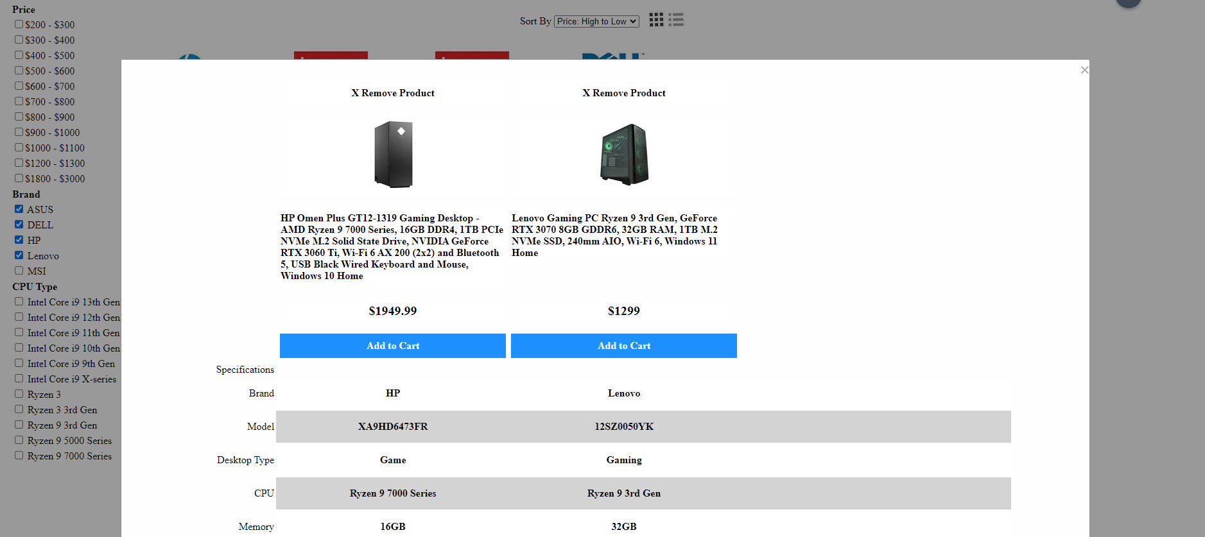The width and height of the screenshot is (1205, 537).
Task: Open the Sort By dropdown
Action: pyautogui.click(x=596, y=21)
